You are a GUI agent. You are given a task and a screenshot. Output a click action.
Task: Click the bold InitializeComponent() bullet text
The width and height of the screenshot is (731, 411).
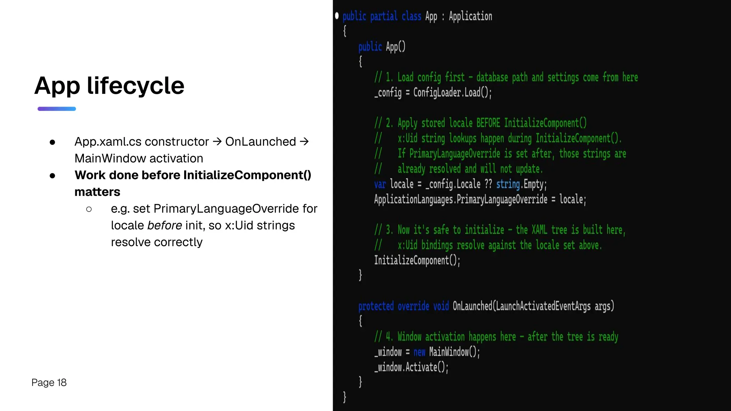click(x=193, y=183)
